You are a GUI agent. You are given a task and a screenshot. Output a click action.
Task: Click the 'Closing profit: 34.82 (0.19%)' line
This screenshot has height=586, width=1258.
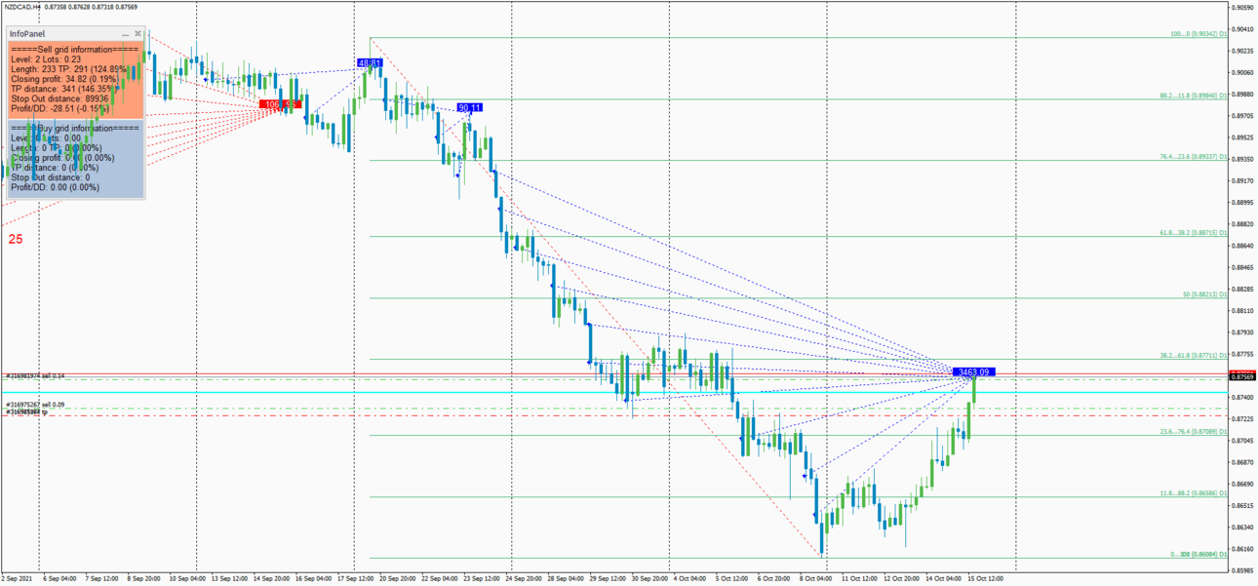(x=63, y=79)
